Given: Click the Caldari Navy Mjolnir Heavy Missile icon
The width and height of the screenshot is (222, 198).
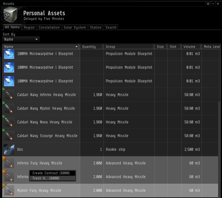Looking at the screenshot, I should click(9, 108).
